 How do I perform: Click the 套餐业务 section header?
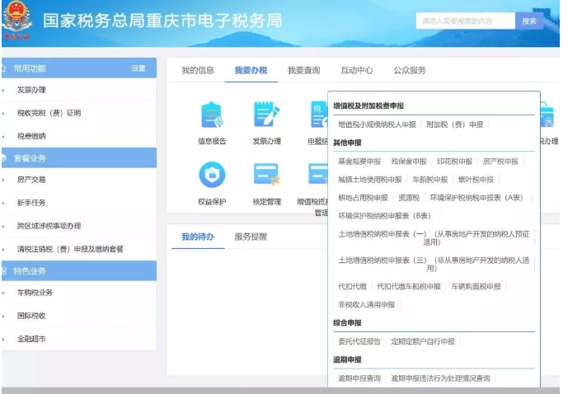click(x=79, y=158)
